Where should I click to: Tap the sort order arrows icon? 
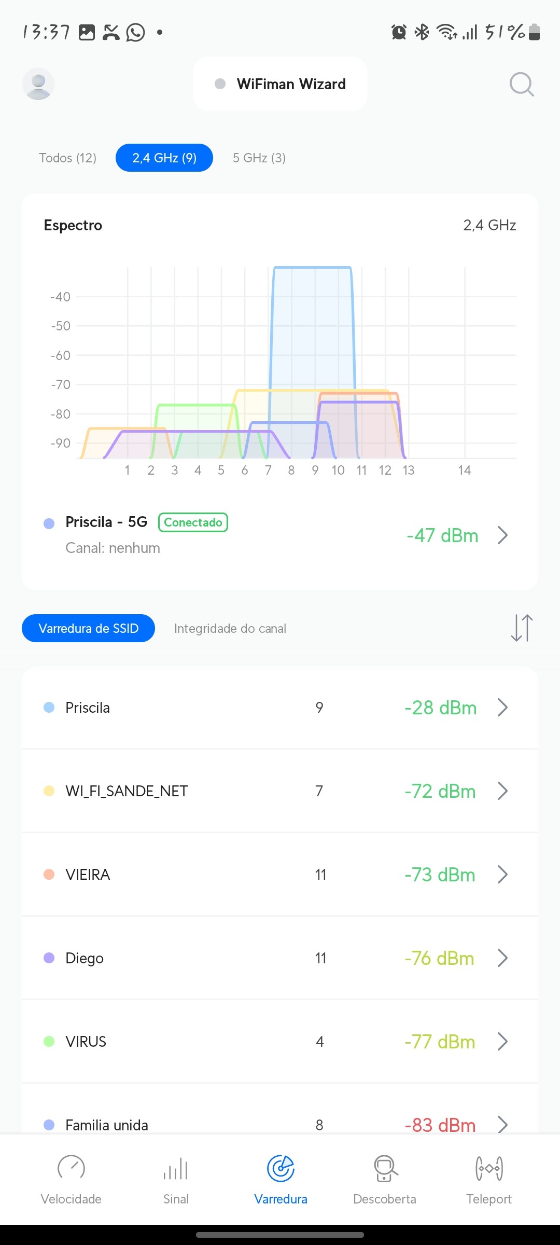(522, 628)
